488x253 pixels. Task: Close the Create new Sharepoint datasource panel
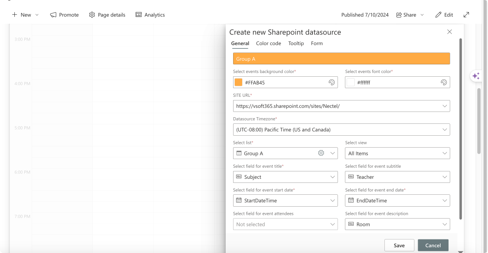(449, 32)
